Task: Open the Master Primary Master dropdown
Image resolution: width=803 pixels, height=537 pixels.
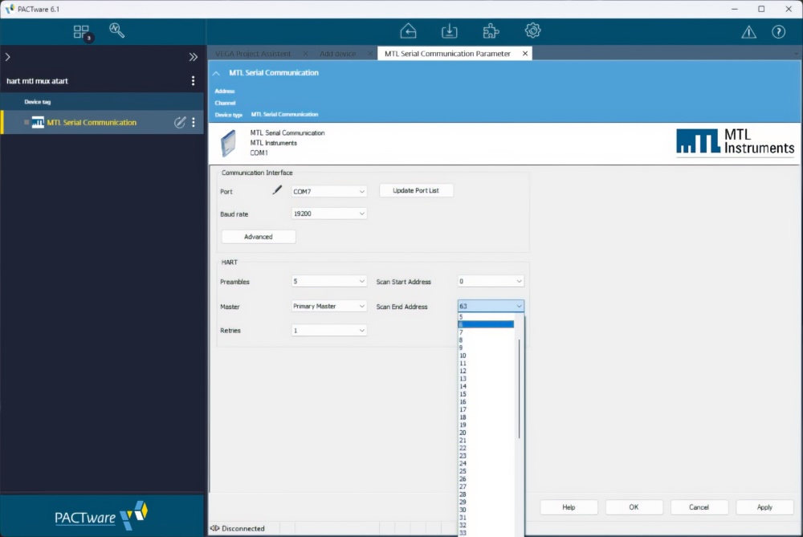Action: pos(328,306)
